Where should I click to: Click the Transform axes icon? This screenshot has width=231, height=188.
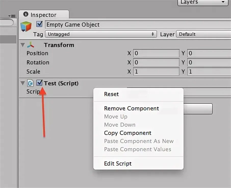tap(31, 45)
